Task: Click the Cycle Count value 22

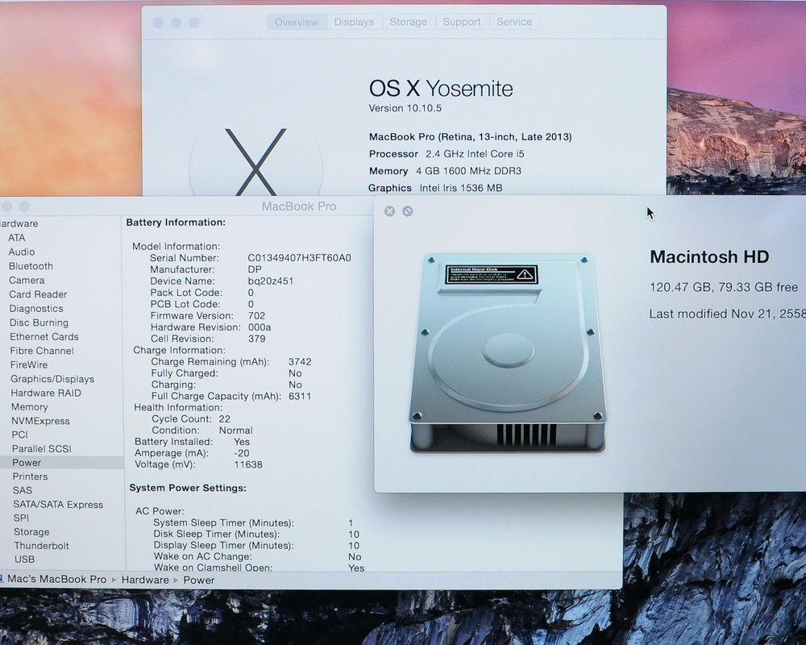Action: (225, 418)
